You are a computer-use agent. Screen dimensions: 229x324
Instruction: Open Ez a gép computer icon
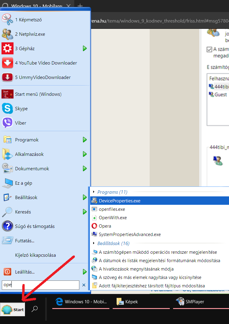point(8,183)
